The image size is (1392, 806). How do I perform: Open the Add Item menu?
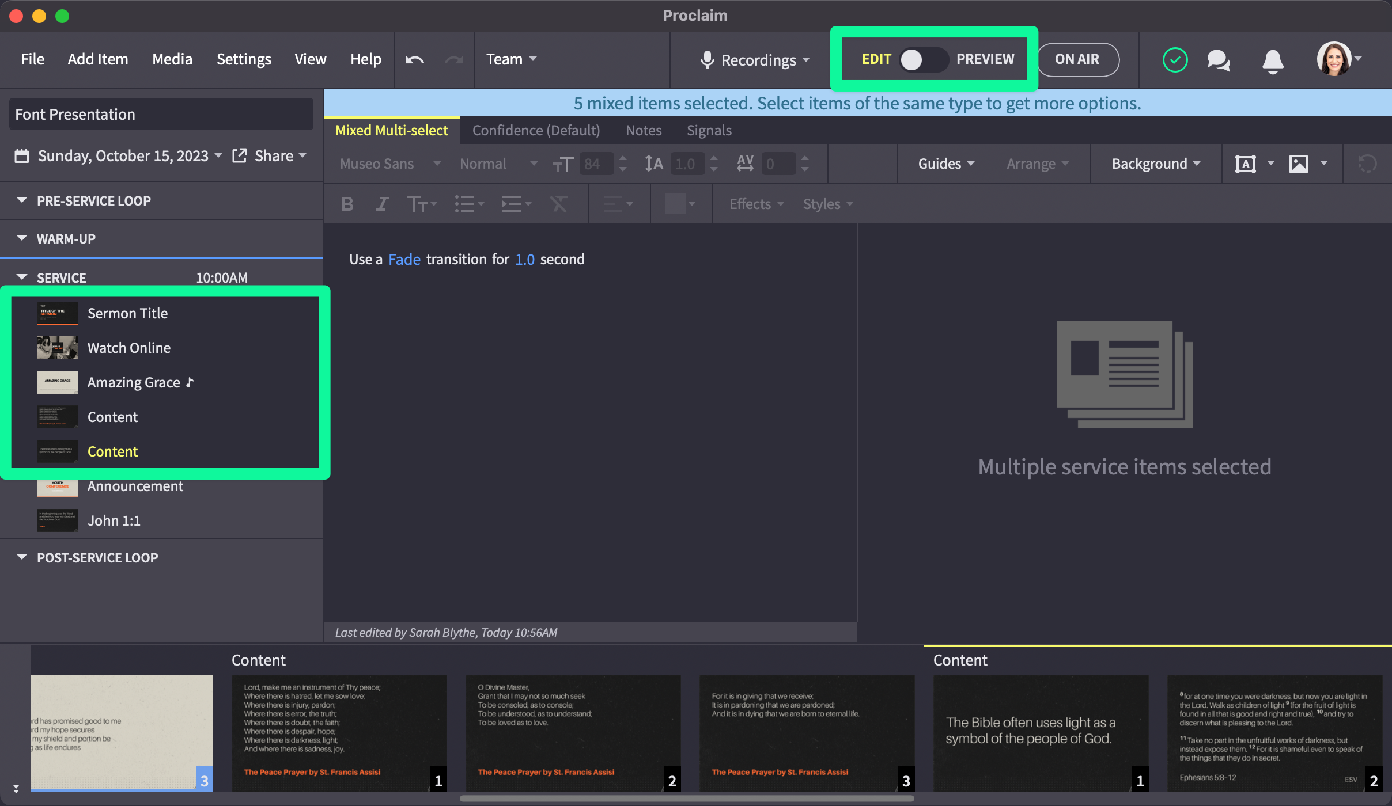point(98,59)
